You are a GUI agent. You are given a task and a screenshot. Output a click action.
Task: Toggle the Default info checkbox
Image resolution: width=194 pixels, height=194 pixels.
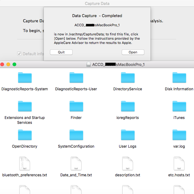click(x=19, y=54)
